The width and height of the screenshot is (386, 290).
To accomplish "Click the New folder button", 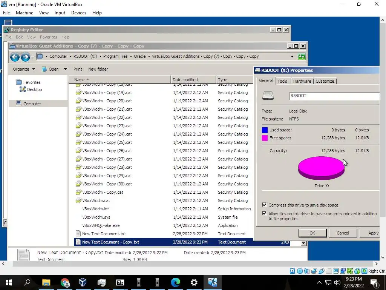I will pyautogui.click(x=98, y=69).
